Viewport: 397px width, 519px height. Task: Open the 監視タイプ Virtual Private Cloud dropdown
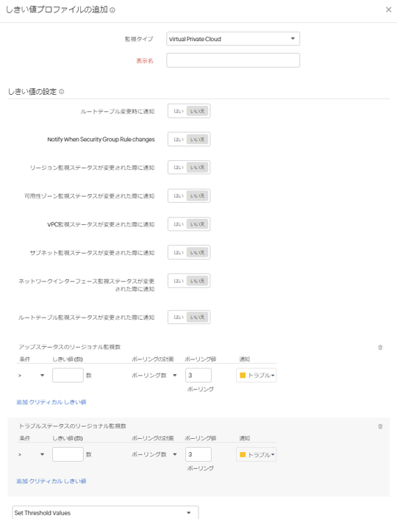coord(233,39)
